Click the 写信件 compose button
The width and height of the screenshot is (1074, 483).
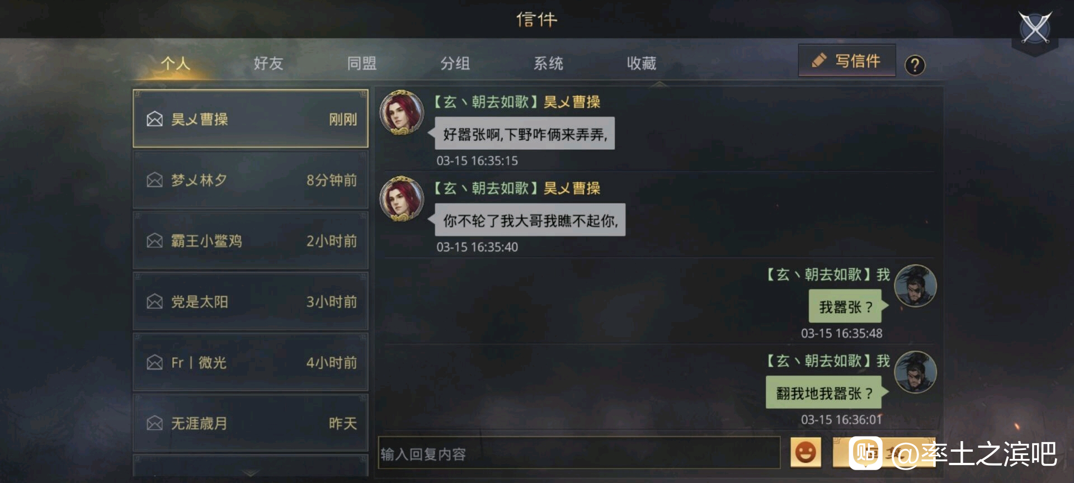click(x=847, y=60)
